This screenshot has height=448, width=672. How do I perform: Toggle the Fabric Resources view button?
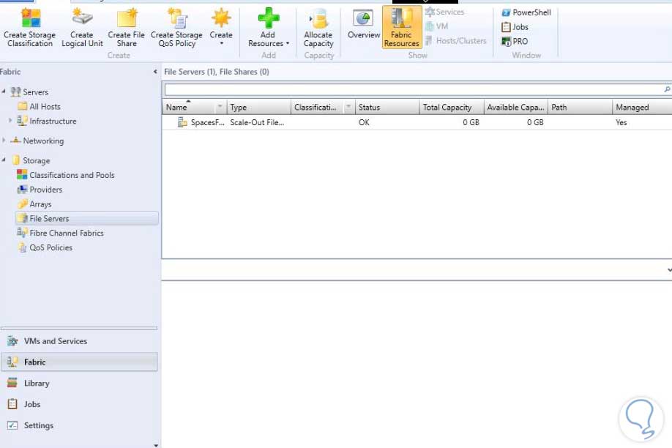pyautogui.click(x=402, y=27)
